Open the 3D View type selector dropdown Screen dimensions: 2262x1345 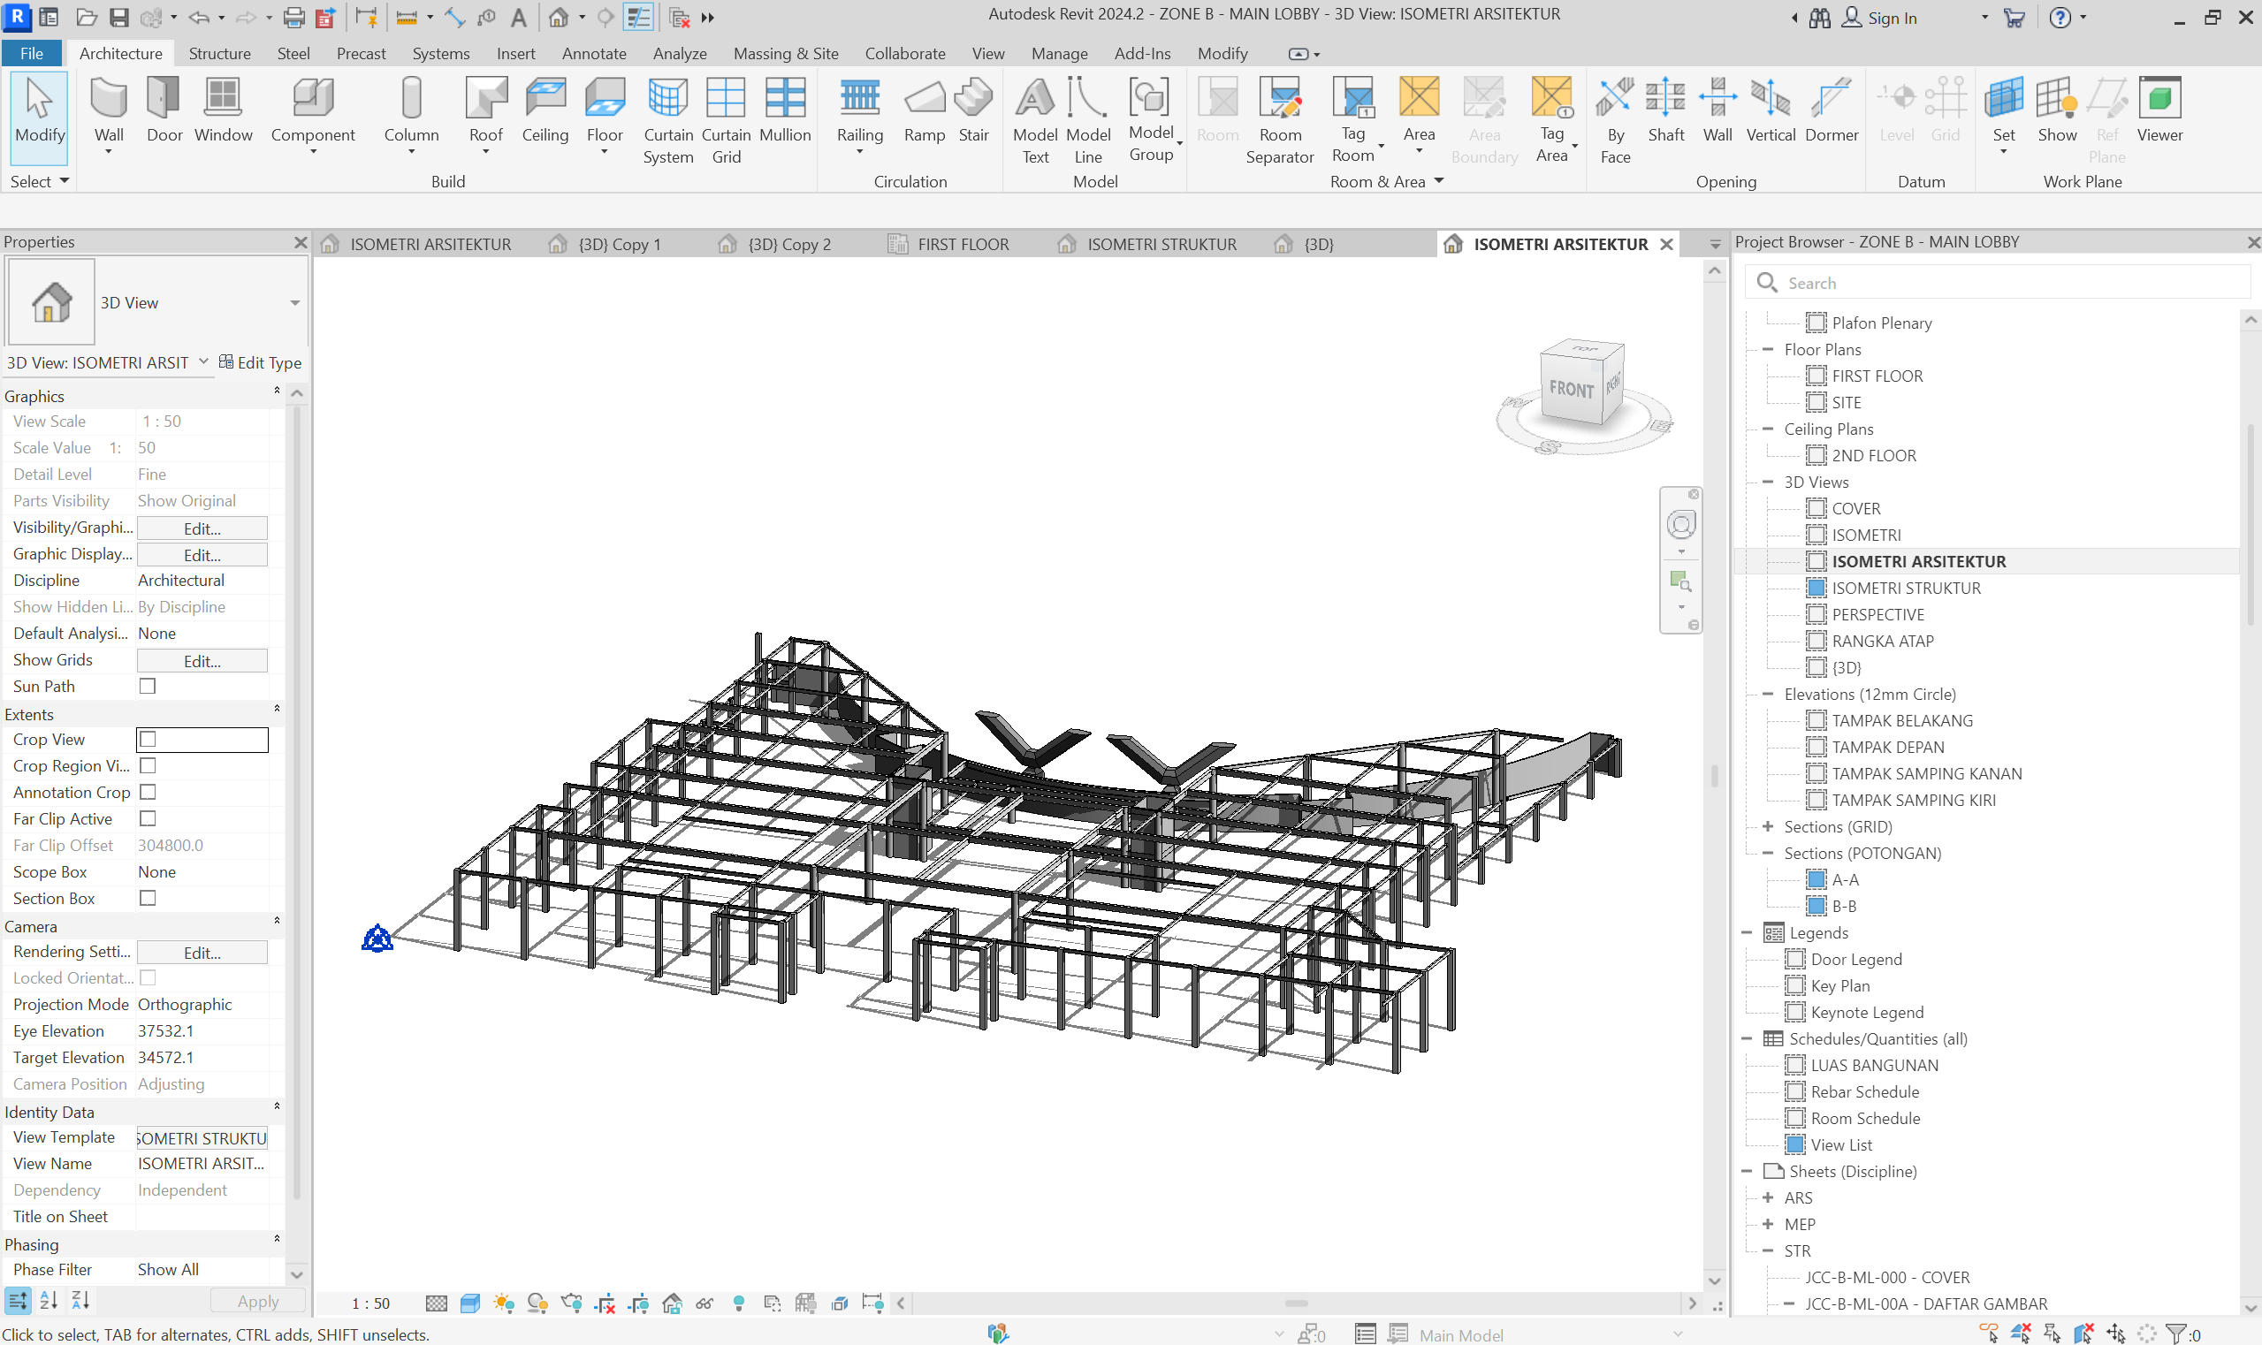(294, 303)
